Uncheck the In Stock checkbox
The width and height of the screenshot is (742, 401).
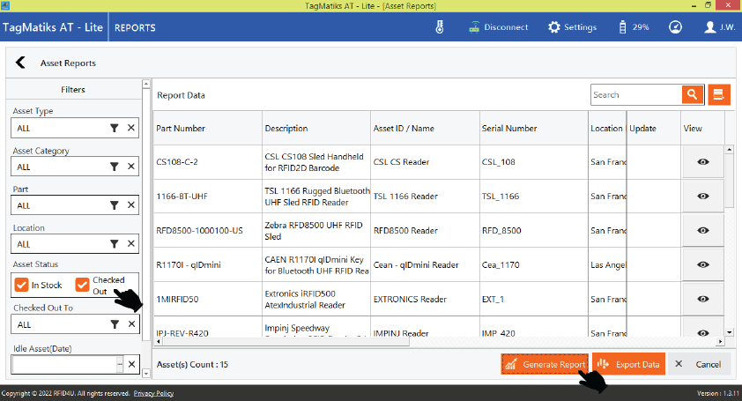[21, 285]
